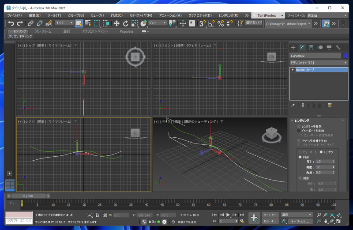
Task: Expand the NURBS カーブ stack entry
Action: [x=293, y=70]
